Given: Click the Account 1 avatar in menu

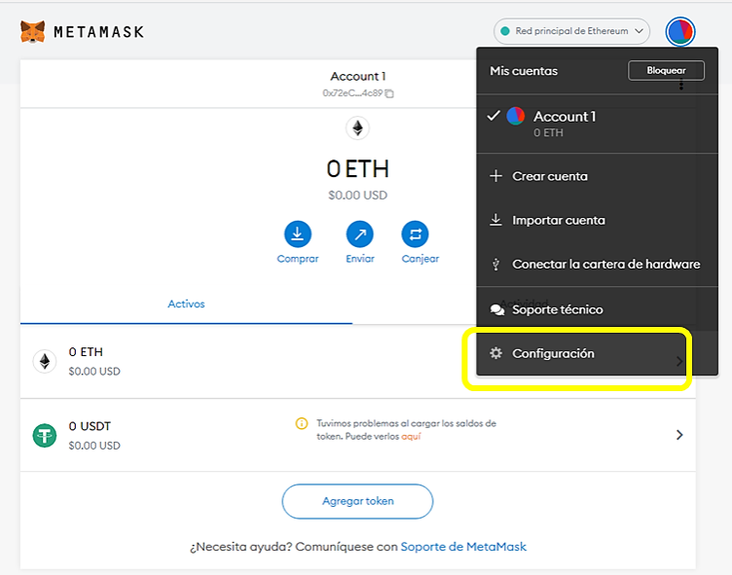Looking at the screenshot, I should pyautogui.click(x=516, y=116).
